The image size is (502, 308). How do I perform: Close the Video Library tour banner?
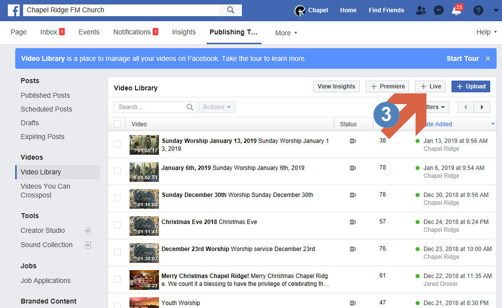tap(488, 58)
